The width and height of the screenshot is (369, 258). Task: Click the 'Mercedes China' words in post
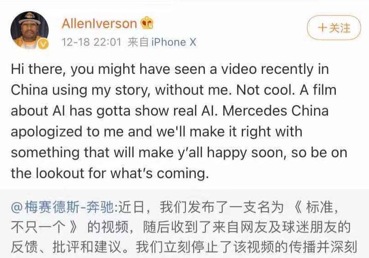click(275, 111)
